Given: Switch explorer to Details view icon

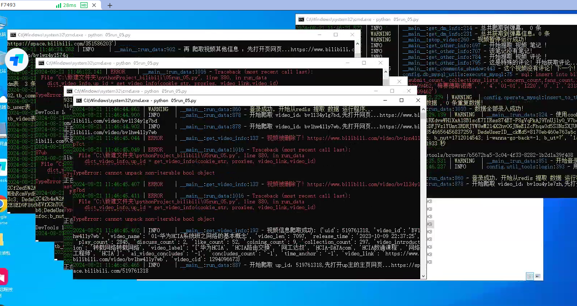Looking at the screenshot, I should (530, 276).
